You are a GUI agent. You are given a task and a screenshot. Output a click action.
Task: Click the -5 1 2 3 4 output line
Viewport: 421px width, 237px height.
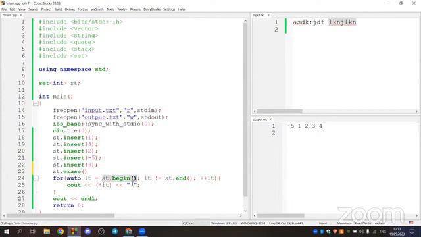305,126
